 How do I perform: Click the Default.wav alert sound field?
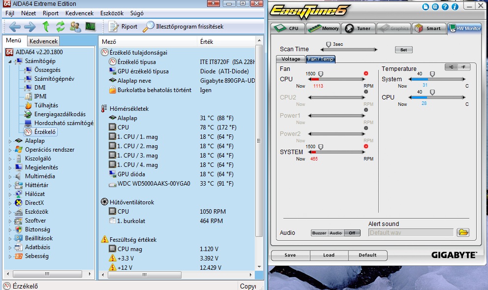411,233
